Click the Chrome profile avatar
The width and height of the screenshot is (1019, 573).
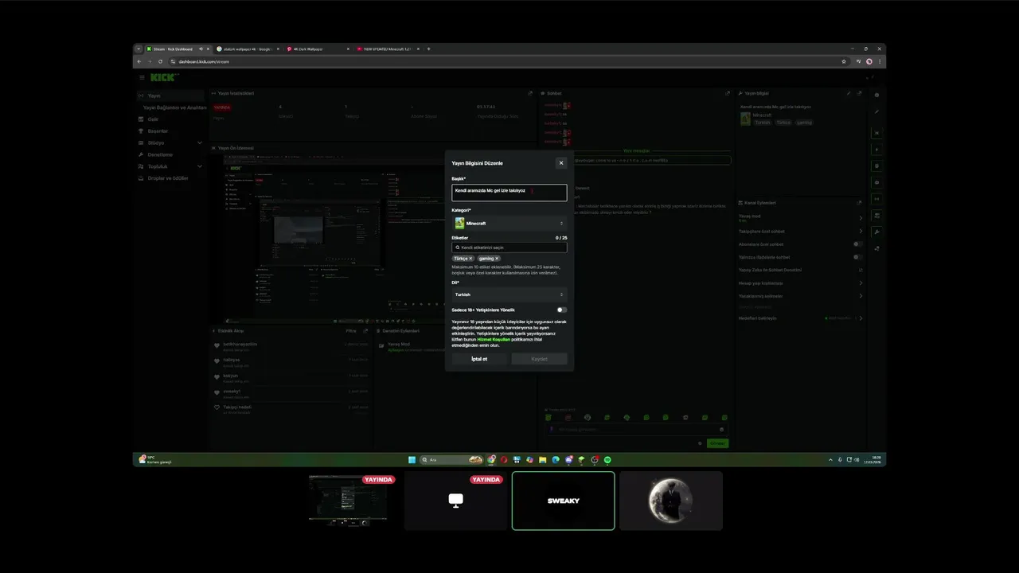(x=869, y=61)
